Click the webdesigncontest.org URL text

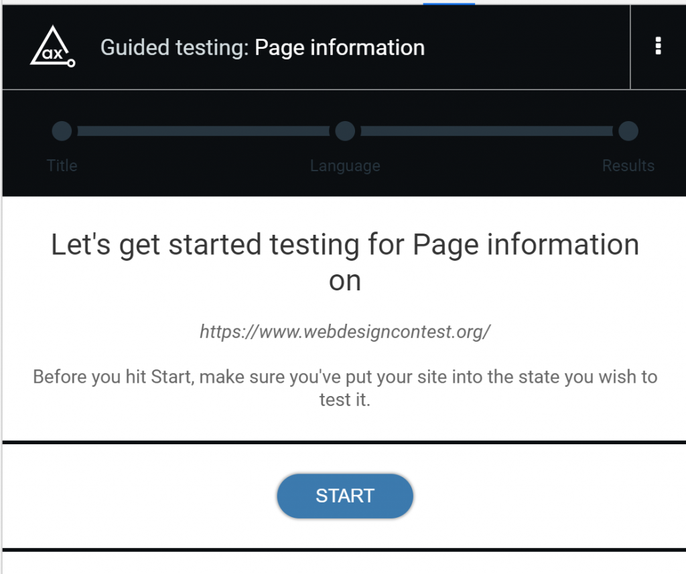[345, 332]
